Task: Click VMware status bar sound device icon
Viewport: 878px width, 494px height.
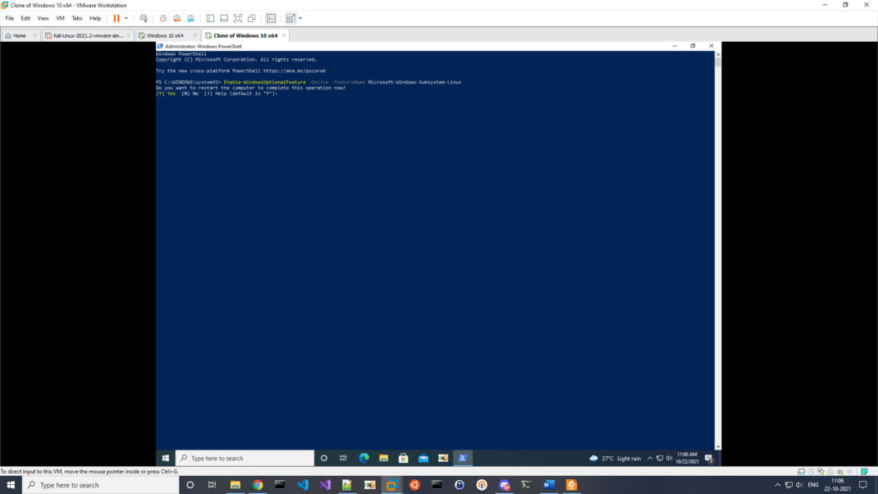Action: tap(840, 472)
